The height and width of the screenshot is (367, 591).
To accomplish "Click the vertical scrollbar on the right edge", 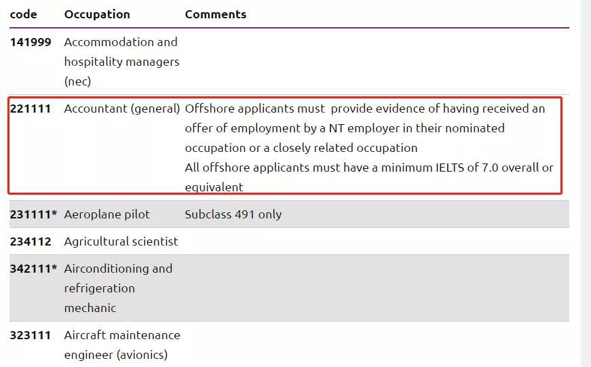I will [586, 183].
